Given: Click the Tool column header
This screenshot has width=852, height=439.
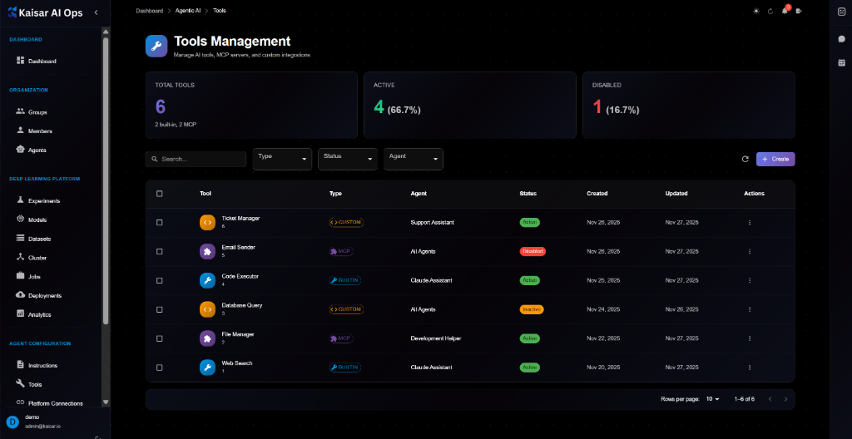Looking at the screenshot, I should 206,194.
